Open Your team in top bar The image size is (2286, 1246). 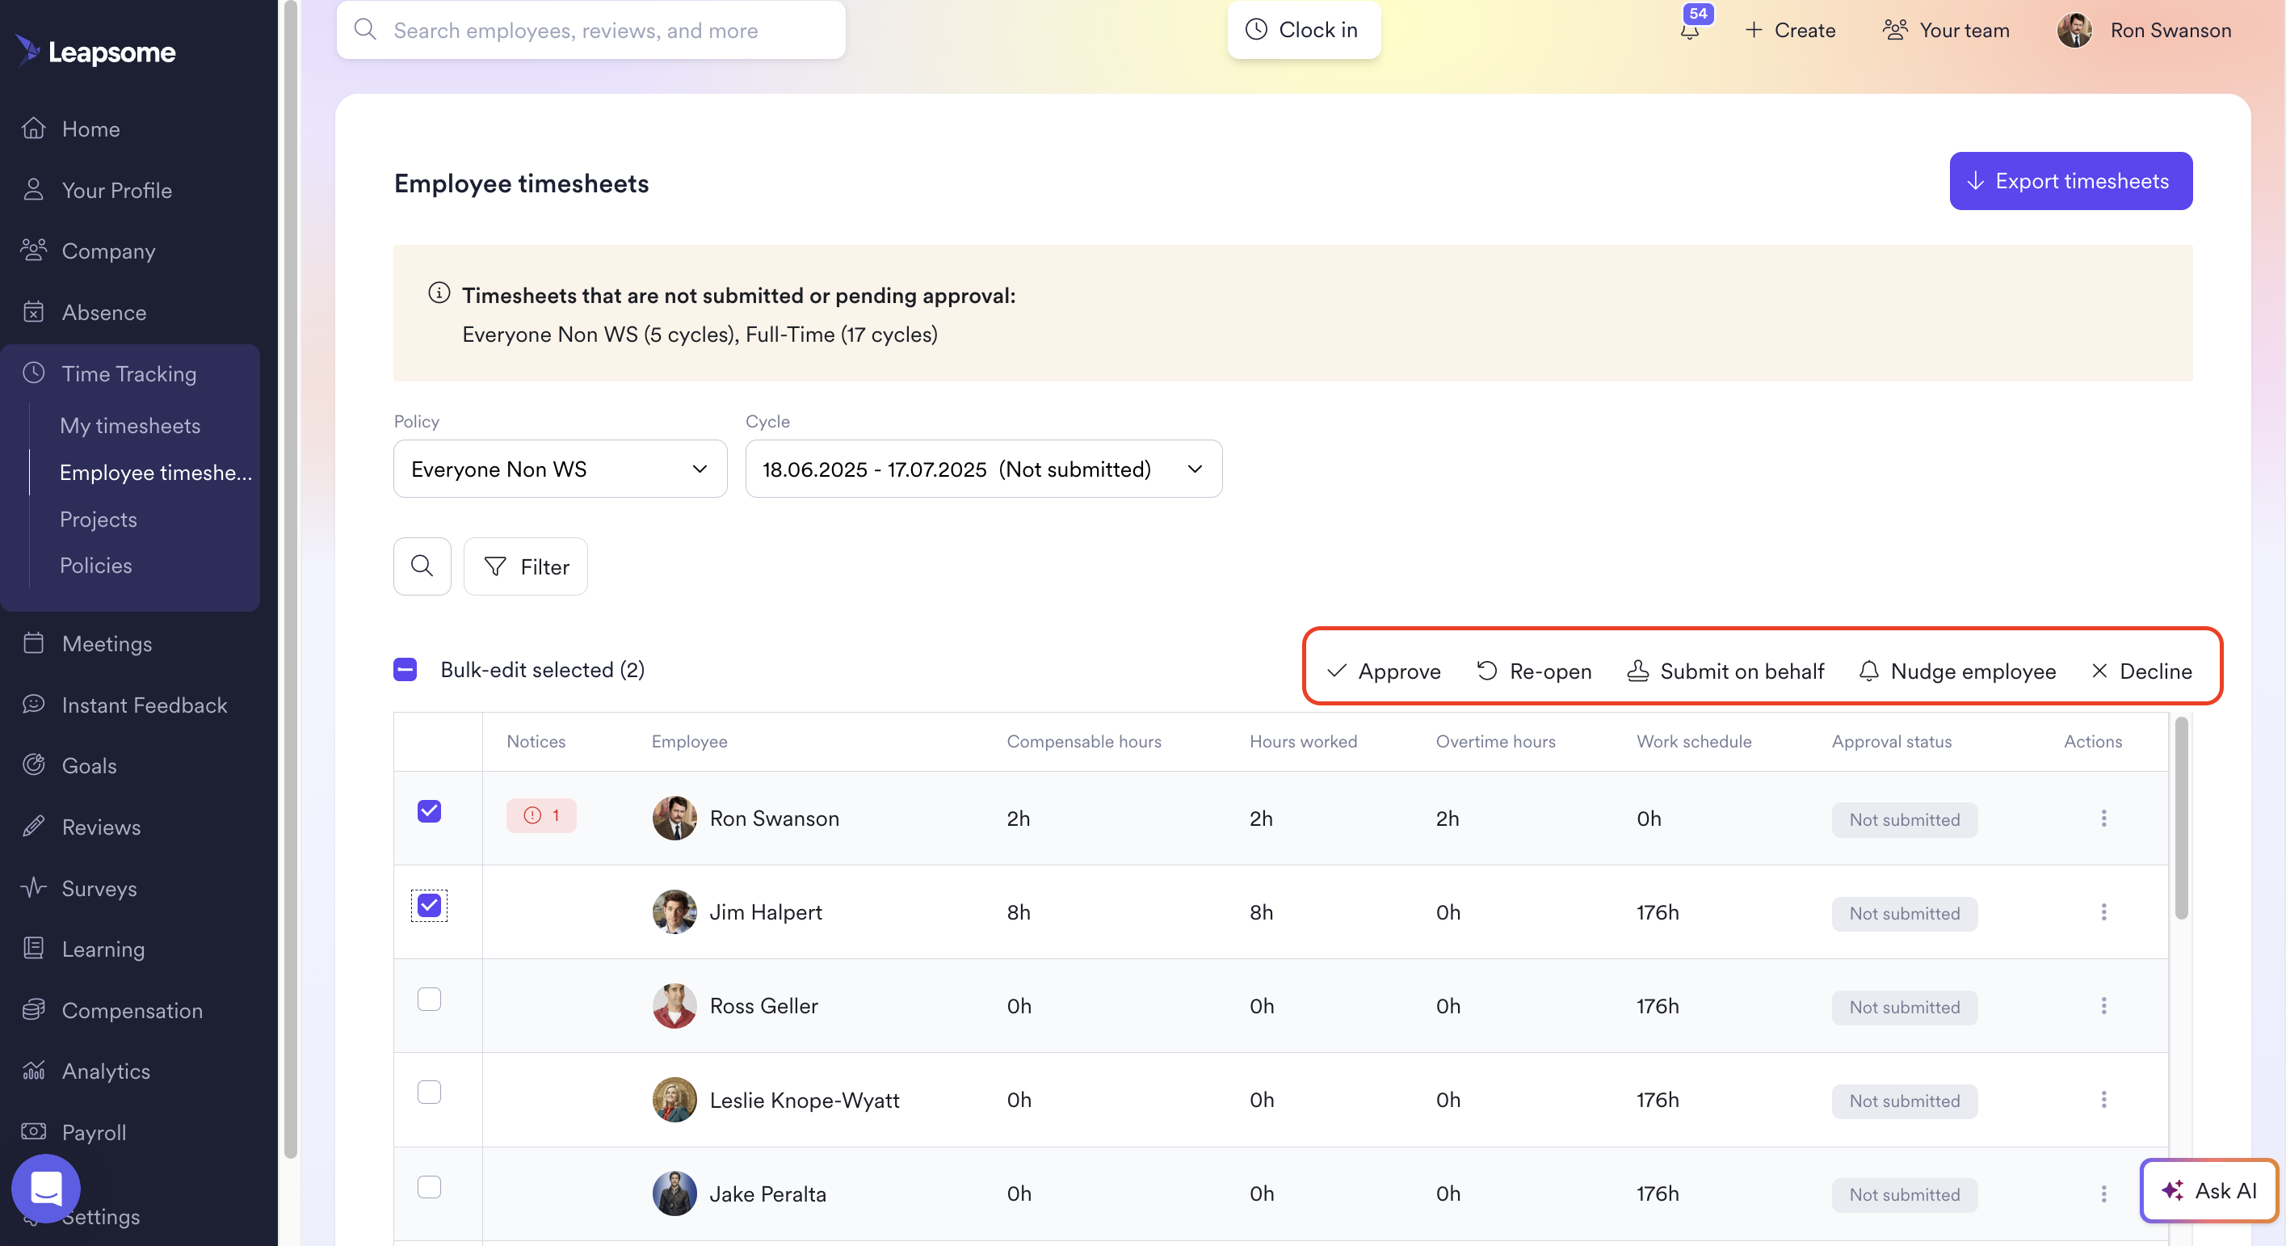1946,30
